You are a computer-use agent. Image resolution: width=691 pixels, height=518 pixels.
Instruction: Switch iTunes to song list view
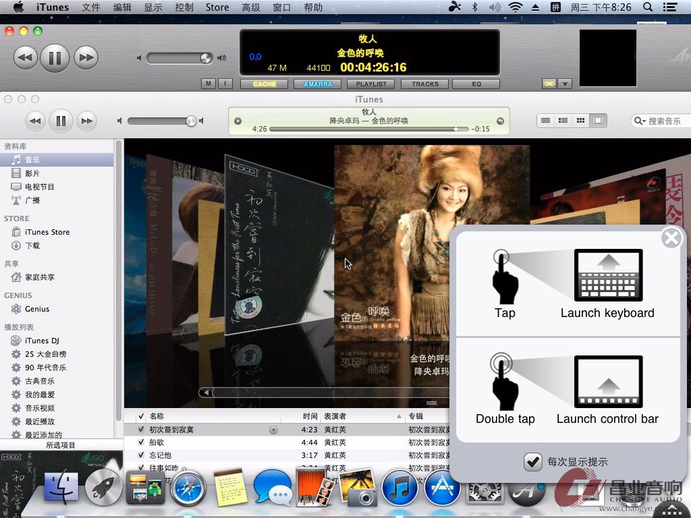[545, 120]
